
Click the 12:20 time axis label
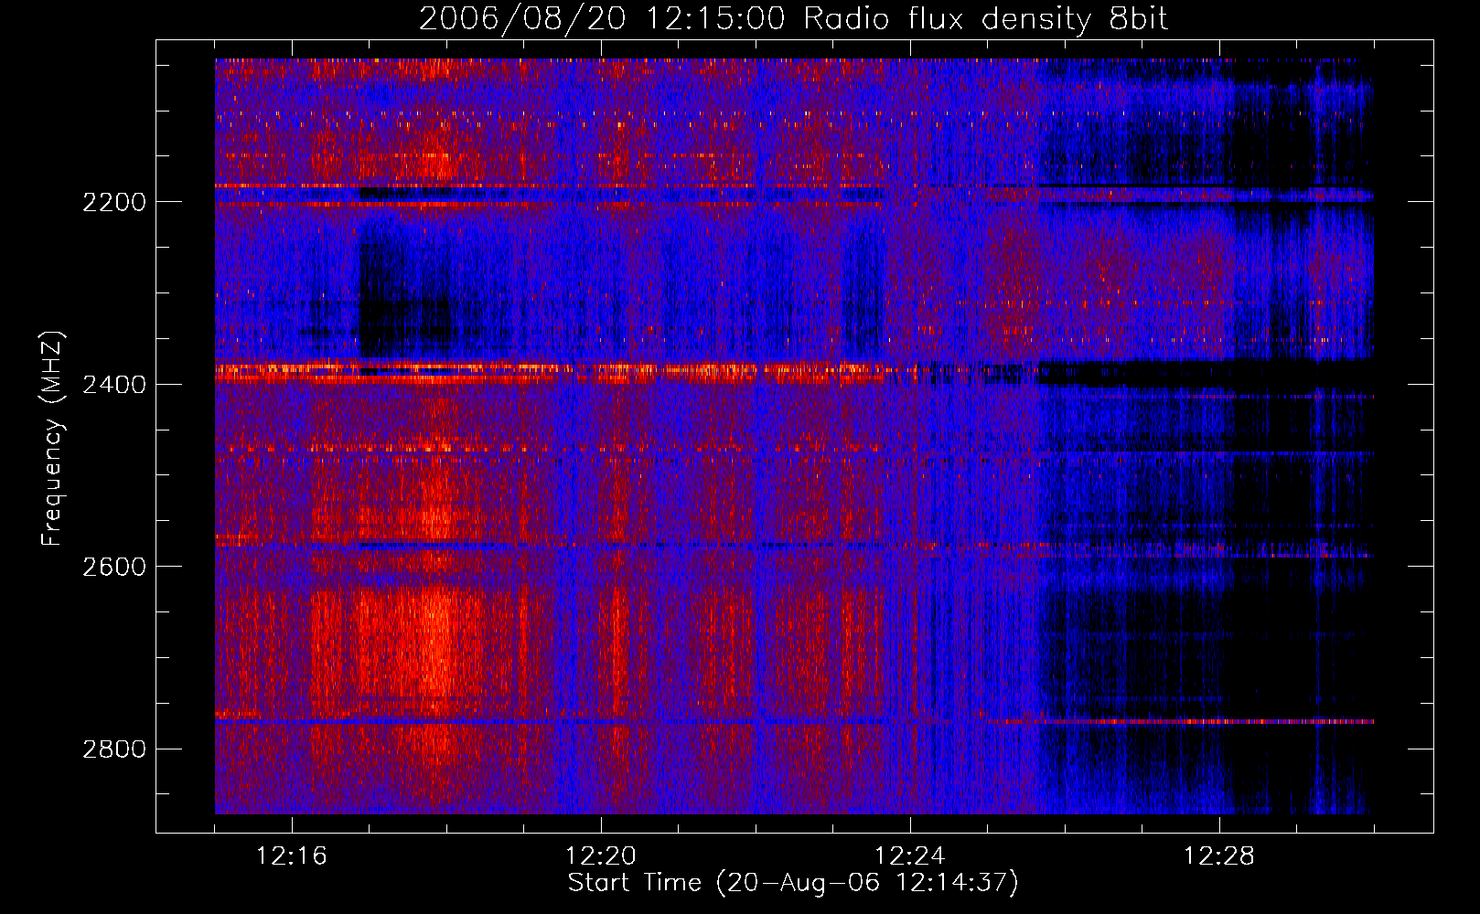click(601, 856)
